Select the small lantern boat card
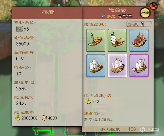Image resolution: width=164 pixels, height=136 pixels. pos(96,40)
